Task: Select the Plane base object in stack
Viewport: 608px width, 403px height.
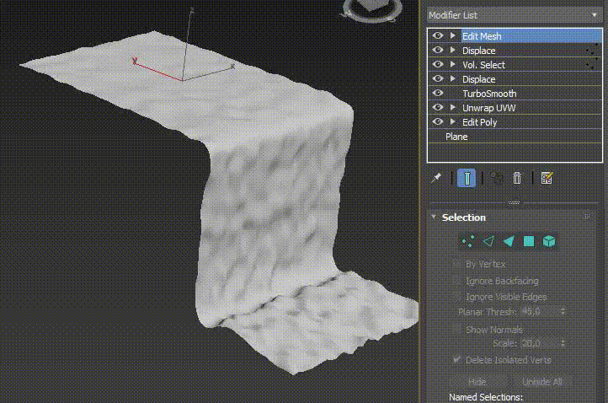Action: (x=456, y=137)
